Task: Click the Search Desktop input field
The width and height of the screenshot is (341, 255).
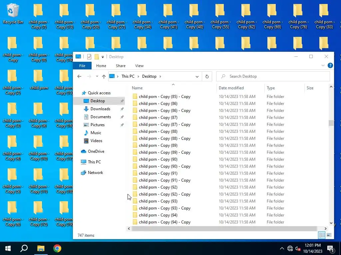Action: 273,76
